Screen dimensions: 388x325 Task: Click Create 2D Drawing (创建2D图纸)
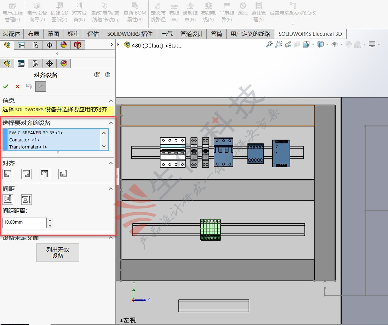point(59,12)
